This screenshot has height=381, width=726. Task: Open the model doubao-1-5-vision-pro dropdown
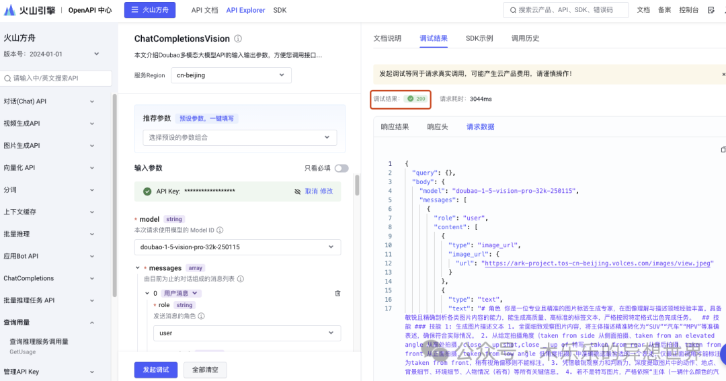237,247
